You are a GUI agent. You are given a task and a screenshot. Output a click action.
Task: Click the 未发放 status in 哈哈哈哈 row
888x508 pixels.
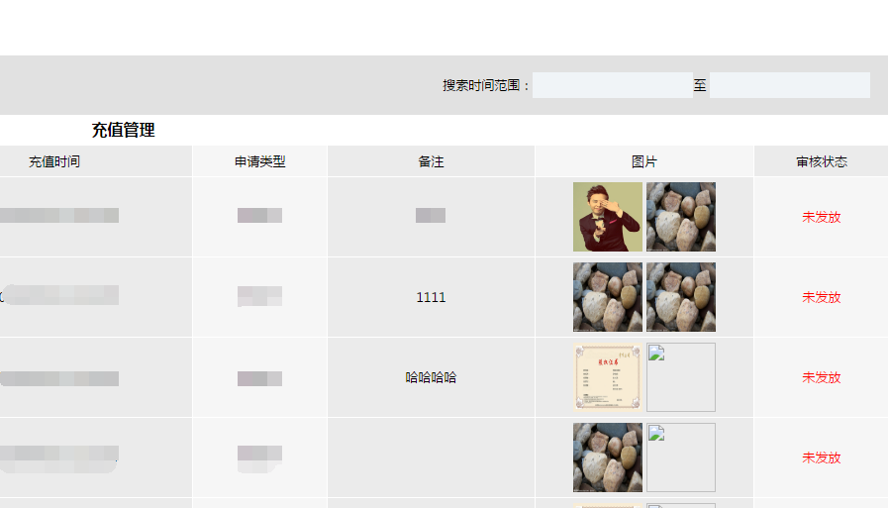click(821, 377)
